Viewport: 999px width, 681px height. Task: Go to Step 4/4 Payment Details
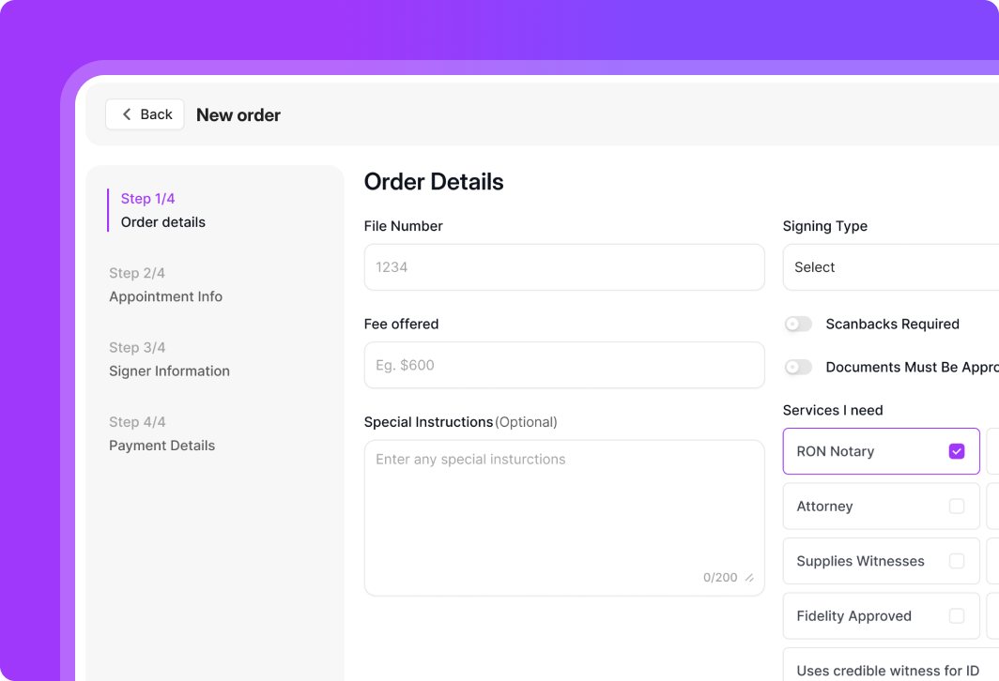(x=161, y=433)
